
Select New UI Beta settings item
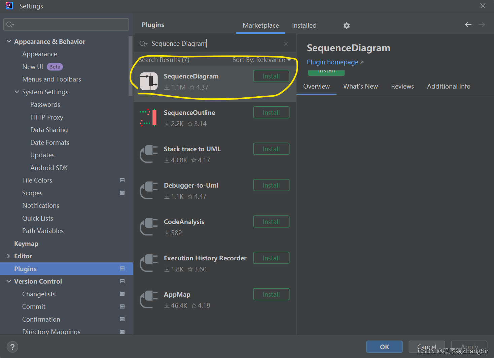point(42,67)
